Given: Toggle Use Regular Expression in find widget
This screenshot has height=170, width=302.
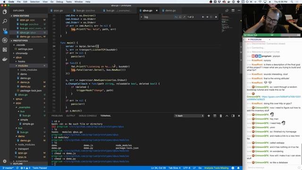Looking at the screenshot, I should tap(185, 17).
